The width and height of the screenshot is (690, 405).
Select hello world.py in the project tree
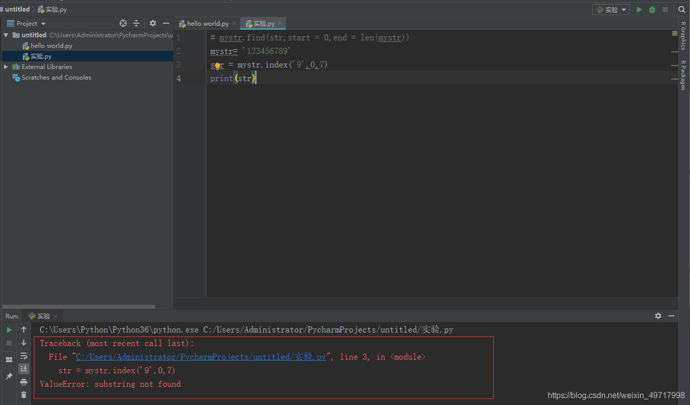51,46
